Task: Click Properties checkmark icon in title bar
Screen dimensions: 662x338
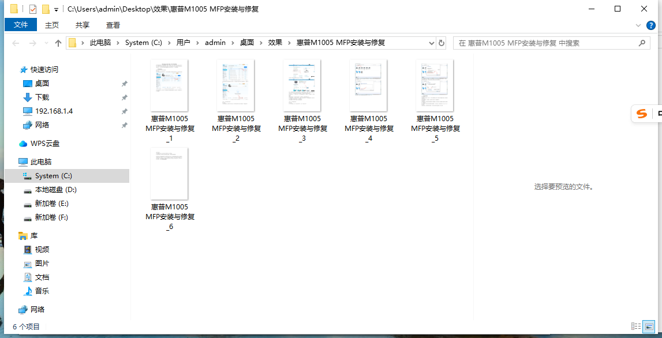Action: [x=33, y=9]
